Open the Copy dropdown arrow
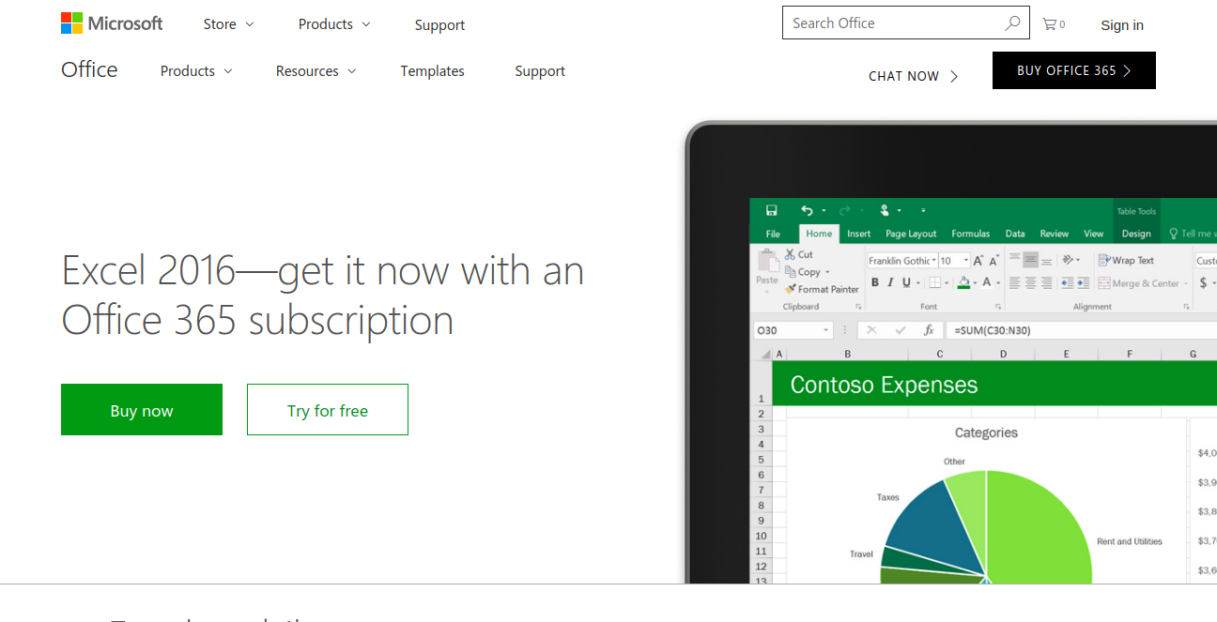Screen dimensions: 1217x622 (827, 272)
